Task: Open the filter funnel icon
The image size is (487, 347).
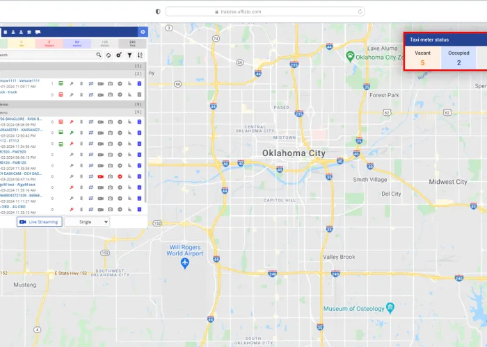Action: 129,55
